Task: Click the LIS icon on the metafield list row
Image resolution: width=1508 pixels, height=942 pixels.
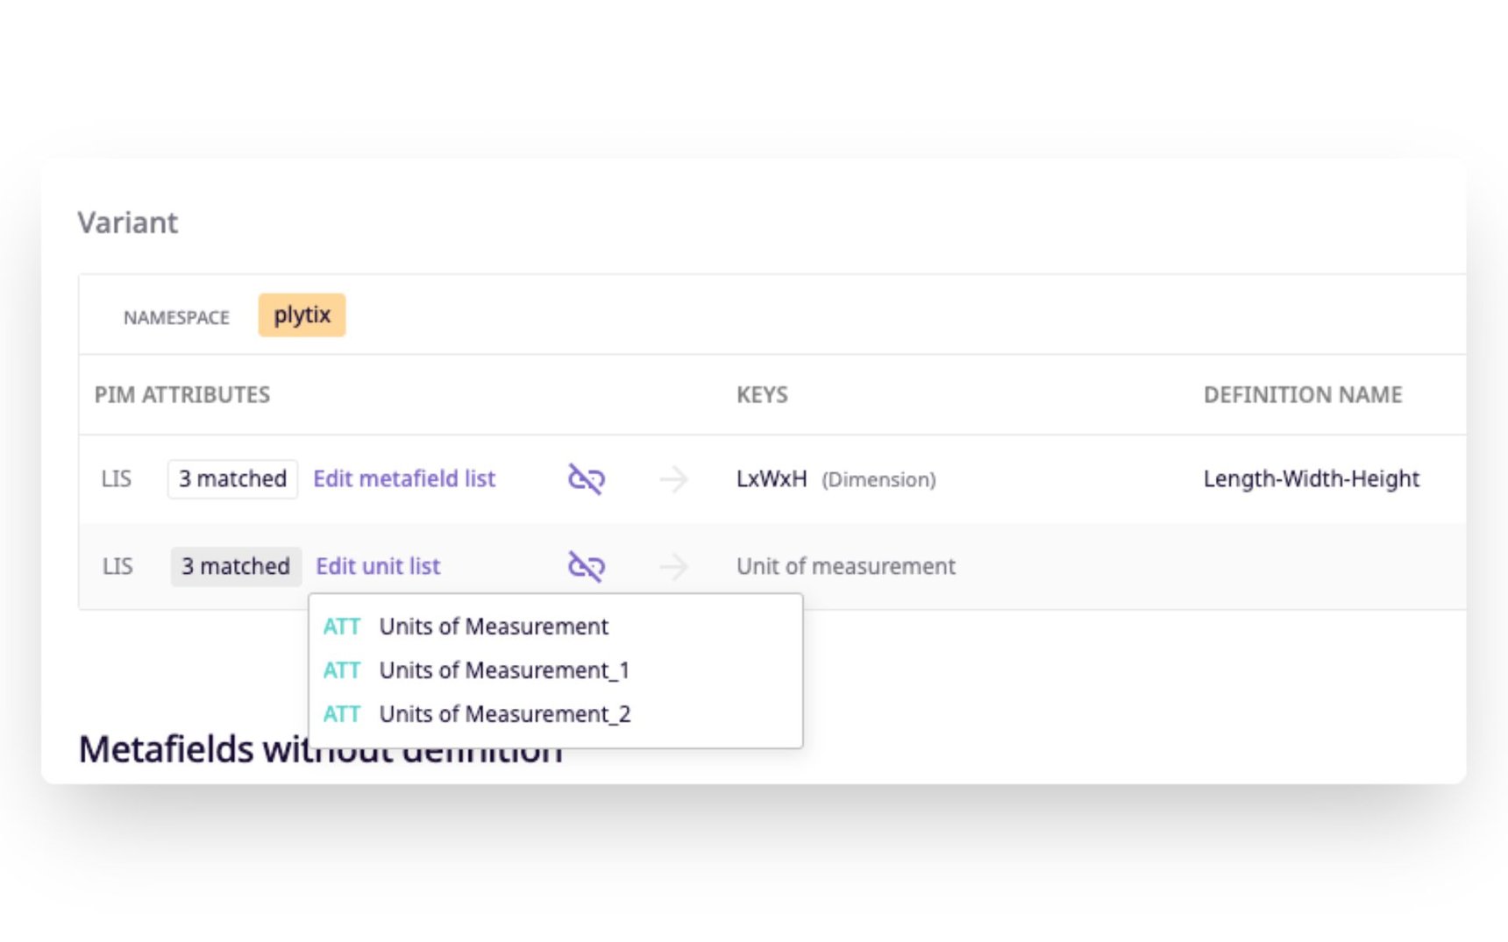Action: 117,478
